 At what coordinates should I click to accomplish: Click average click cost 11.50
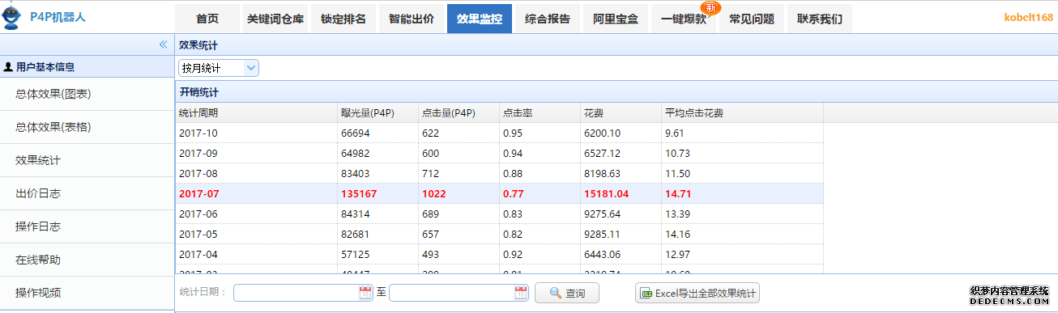coord(677,174)
